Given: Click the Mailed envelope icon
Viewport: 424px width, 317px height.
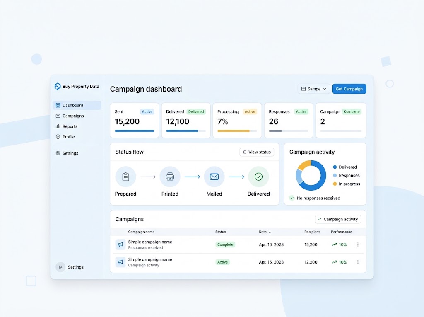Looking at the screenshot, I should click(214, 177).
